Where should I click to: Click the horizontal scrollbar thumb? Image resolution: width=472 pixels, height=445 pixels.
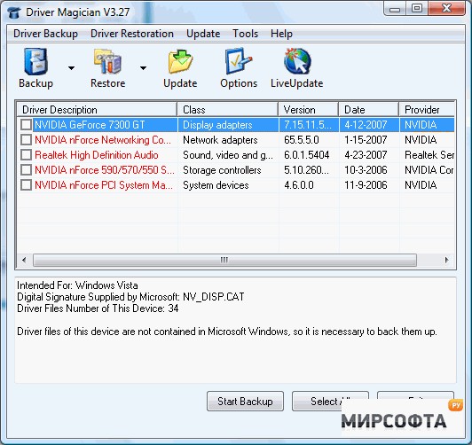pyautogui.click(x=224, y=260)
